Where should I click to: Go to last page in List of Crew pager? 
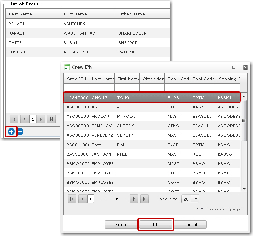(x=51, y=119)
